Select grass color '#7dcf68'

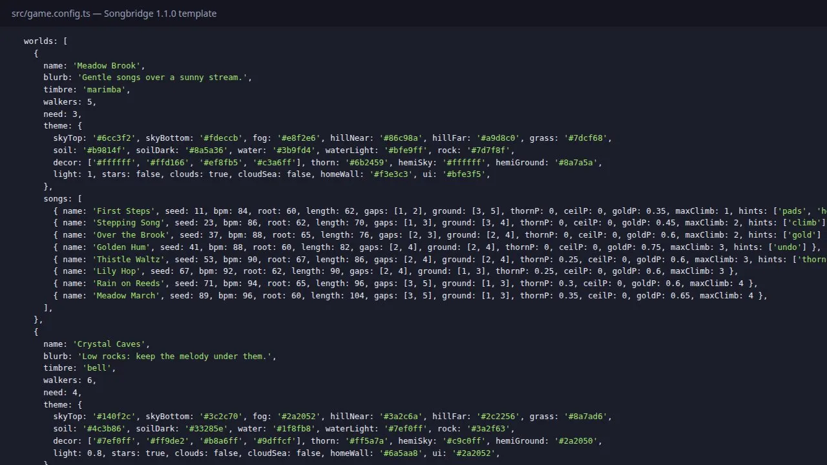(x=587, y=138)
